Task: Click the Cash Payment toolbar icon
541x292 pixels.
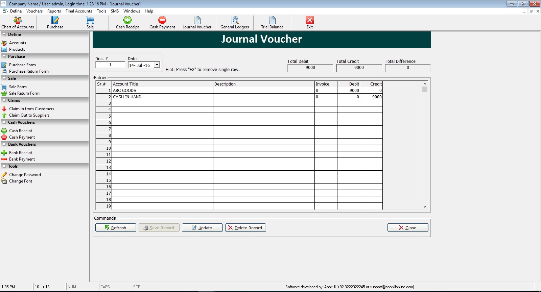Action: (x=162, y=23)
